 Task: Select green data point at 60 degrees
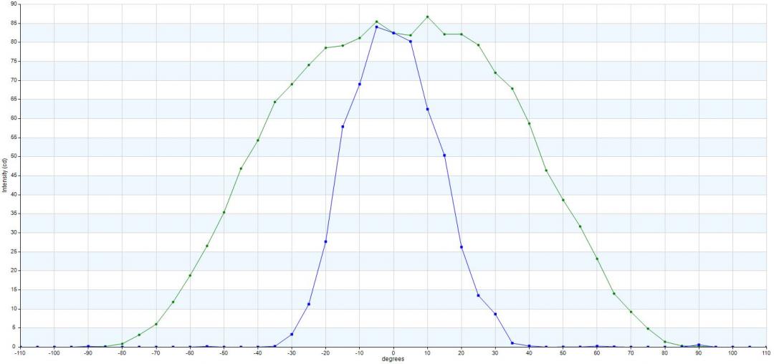[597, 259]
